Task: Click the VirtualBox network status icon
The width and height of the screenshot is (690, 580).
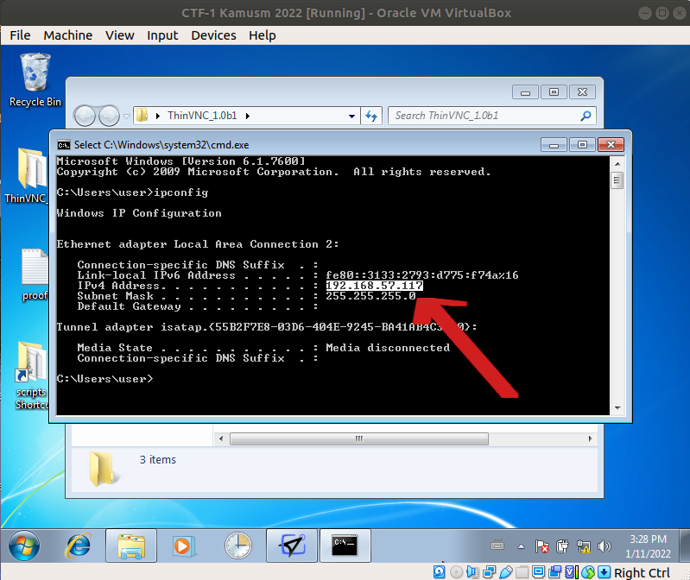Action: coord(489,571)
